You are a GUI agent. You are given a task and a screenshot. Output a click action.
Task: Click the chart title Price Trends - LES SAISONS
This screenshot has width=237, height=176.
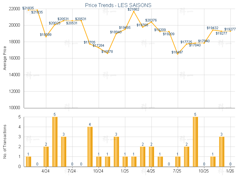point(118,5)
